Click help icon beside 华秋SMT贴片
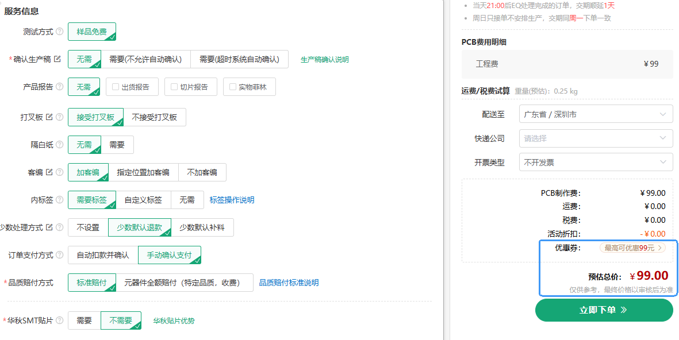 coord(59,320)
